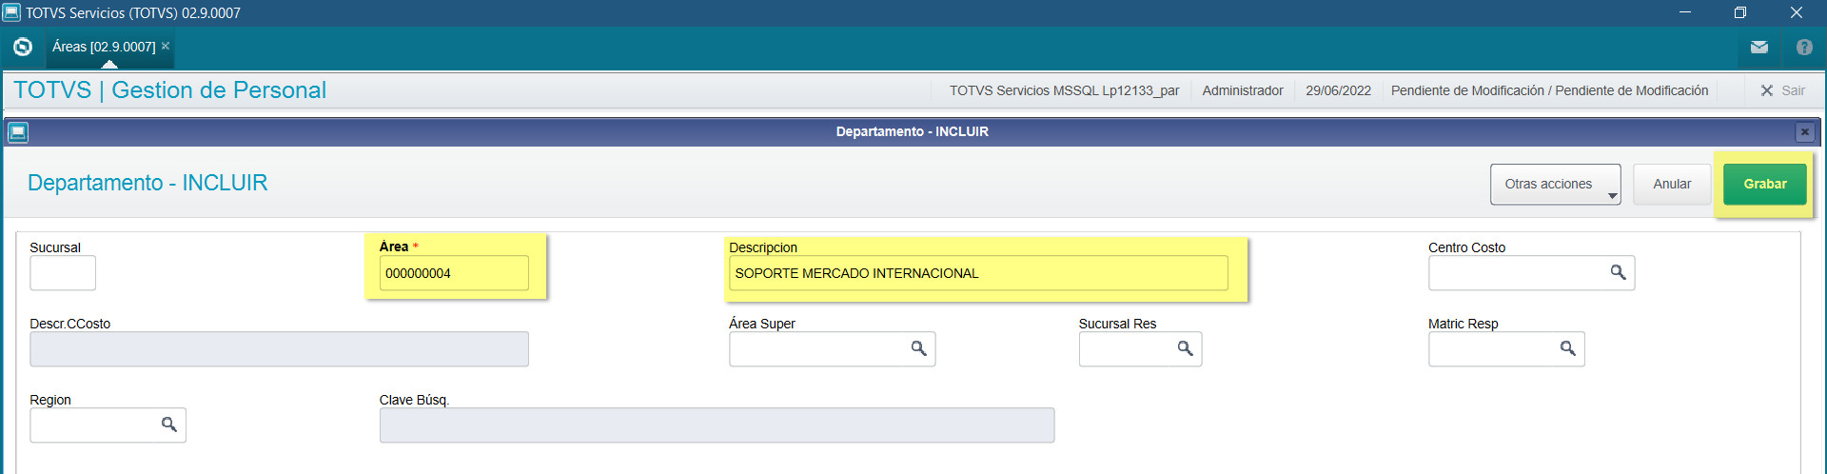Screen dimensions: 1827x474
Task: Click the Anular button
Action: point(1672,184)
